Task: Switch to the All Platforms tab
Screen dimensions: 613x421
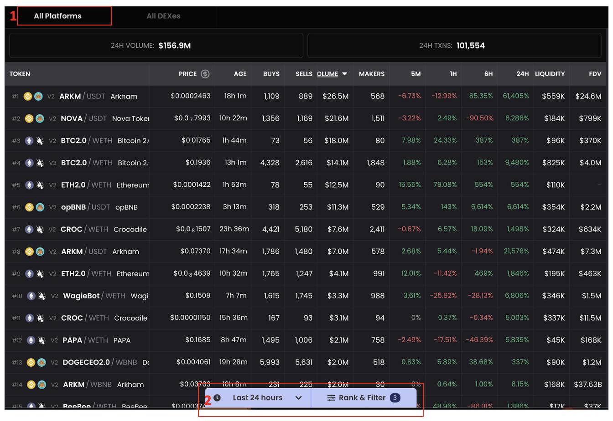Action: pos(57,16)
